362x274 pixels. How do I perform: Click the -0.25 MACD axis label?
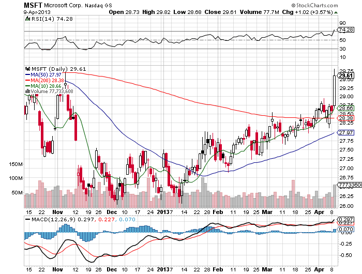(x=345, y=244)
